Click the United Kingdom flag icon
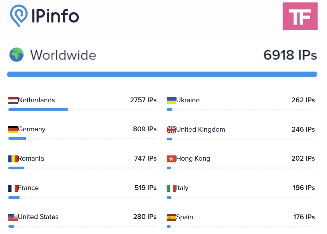Viewport: 327px width, 234px height. pos(171,130)
